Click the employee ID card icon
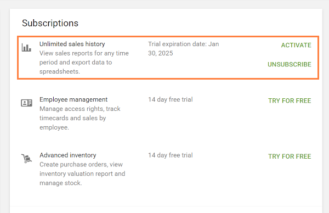This screenshot has height=213, width=329. (26, 103)
